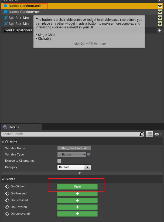164x222 pixels.
Task: Click the On Released event diamond icon
Action: coord(7,200)
